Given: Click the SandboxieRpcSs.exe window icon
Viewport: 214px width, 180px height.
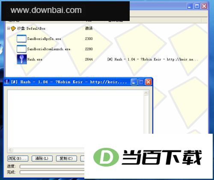Looking at the screenshot, I should click(x=21, y=39).
